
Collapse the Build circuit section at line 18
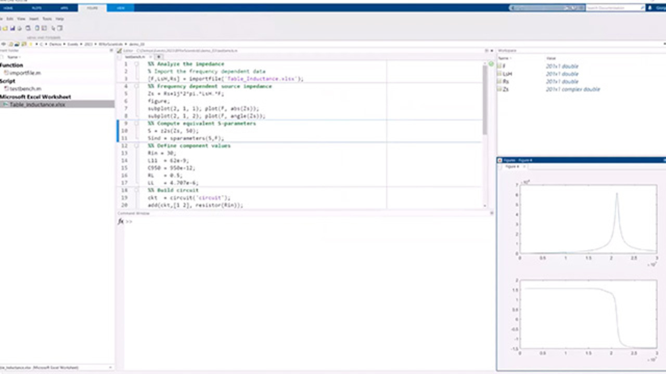tap(136, 191)
